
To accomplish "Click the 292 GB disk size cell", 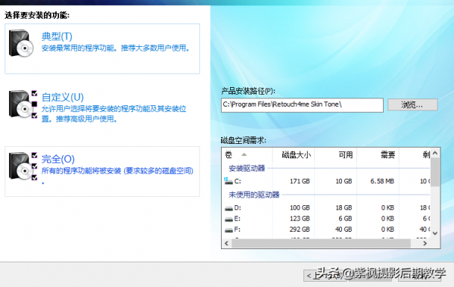I will click(300, 229).
